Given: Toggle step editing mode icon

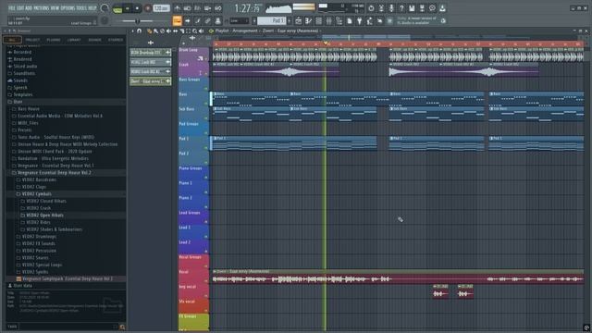Looking at the screenshot, I should coord(197,20).
